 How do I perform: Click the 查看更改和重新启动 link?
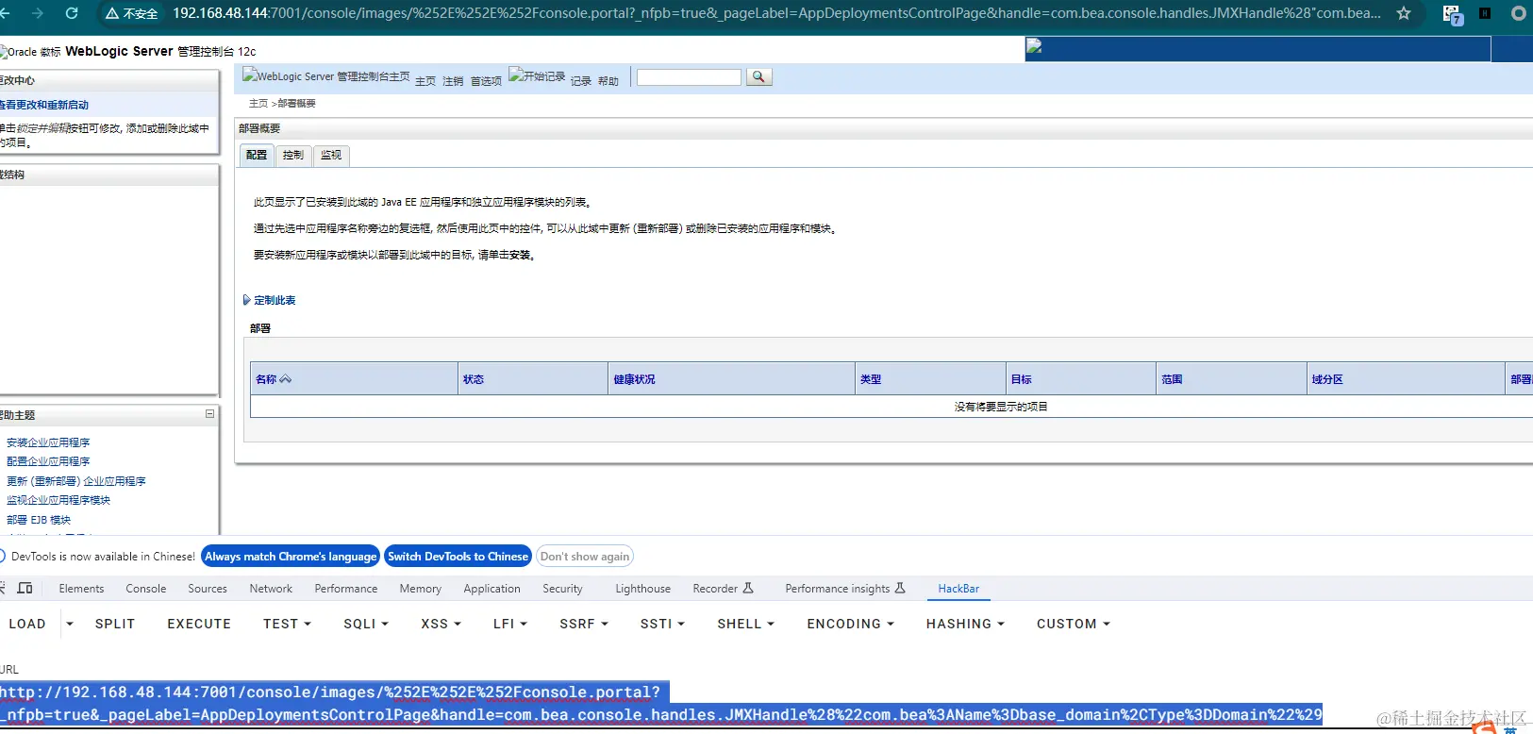click(44, 105)
